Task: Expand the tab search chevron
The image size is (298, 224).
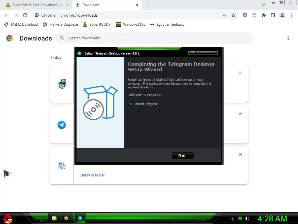Action: tap(263, 5)
